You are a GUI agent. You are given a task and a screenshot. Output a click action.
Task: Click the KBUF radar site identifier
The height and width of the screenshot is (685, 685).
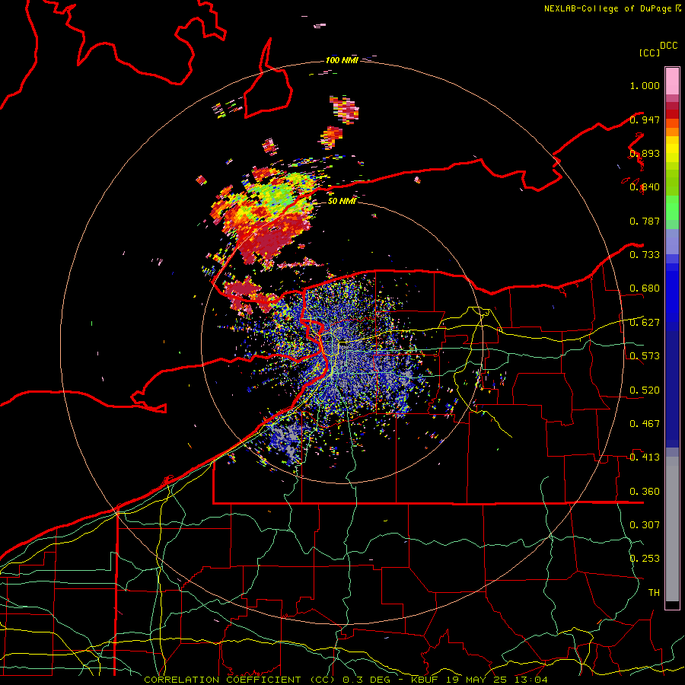tap(426, 680)
